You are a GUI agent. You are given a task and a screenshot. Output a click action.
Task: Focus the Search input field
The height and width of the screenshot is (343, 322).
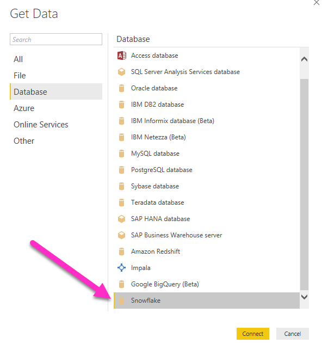pyautogui.click(x=56, y=39)
